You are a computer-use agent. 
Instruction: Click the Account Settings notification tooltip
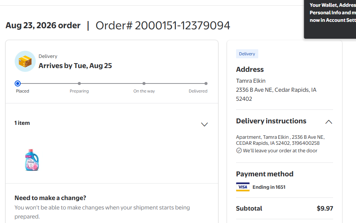coord(330,19)
